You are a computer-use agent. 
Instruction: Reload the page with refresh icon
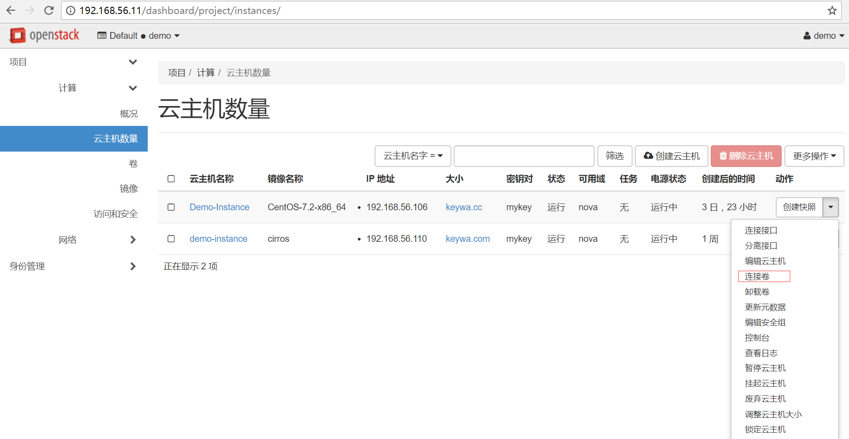pos(49,10)
